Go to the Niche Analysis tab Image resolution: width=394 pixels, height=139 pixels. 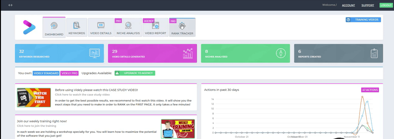point(128,28)
